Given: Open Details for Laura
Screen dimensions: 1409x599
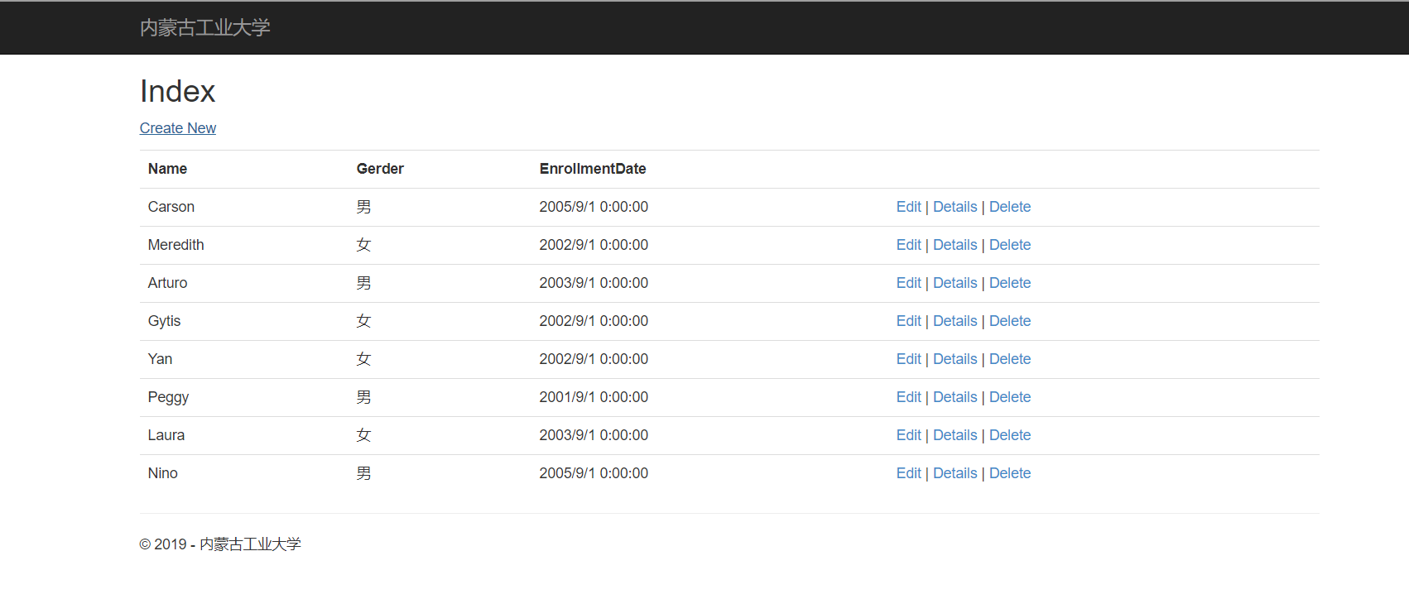Looking at the screenshot, I should (955, 435).
